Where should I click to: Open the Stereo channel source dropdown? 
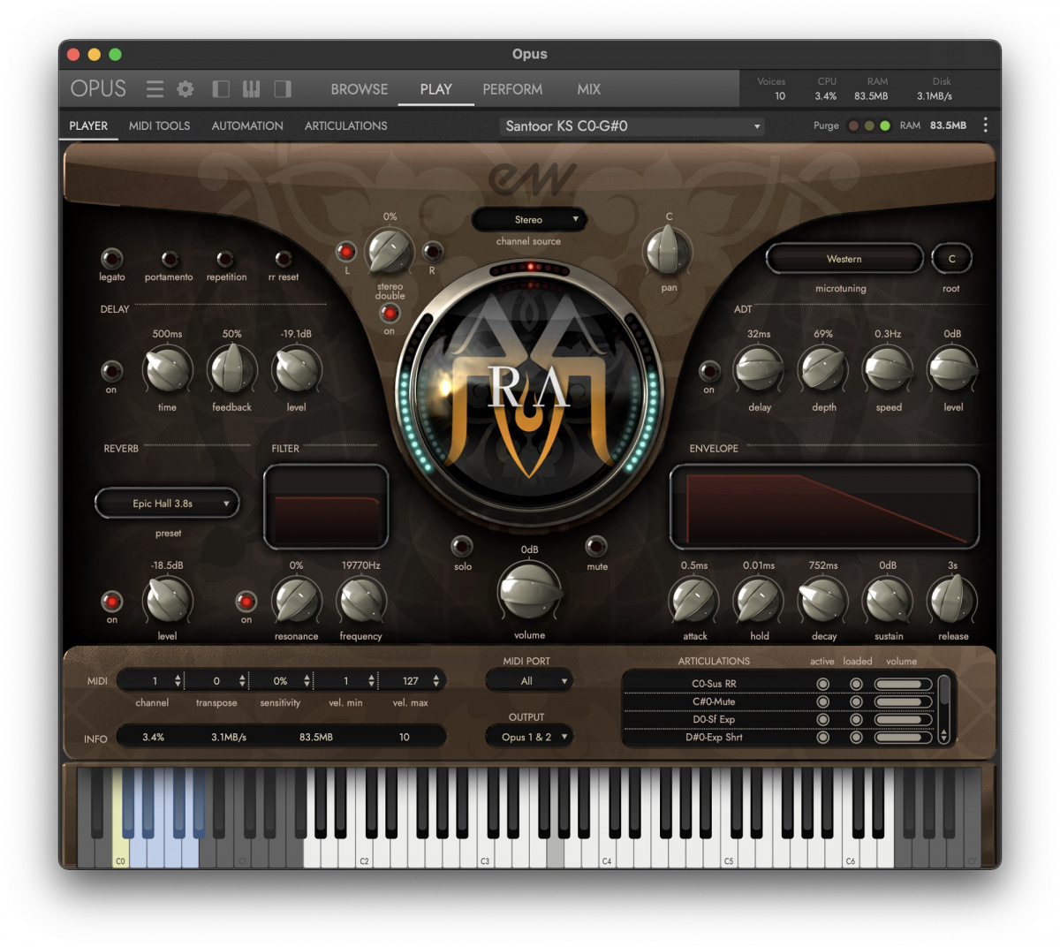529,219
